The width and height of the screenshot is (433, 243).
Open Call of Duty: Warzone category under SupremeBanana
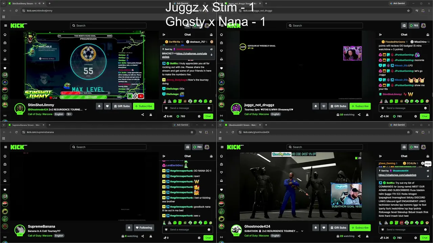(x=40, y=236)
